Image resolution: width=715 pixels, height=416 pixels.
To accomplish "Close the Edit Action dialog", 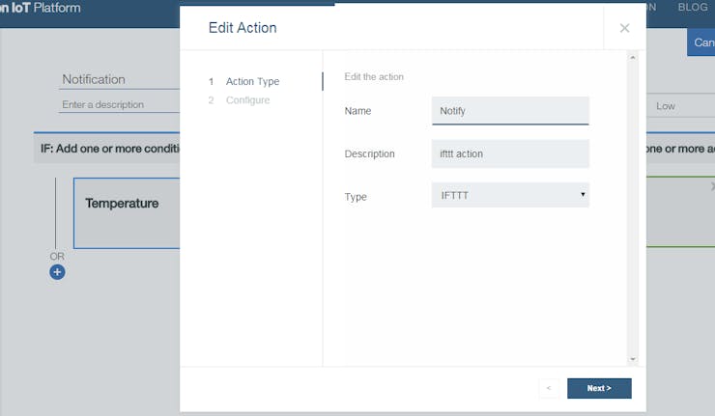I will click(x=624, y=28).
